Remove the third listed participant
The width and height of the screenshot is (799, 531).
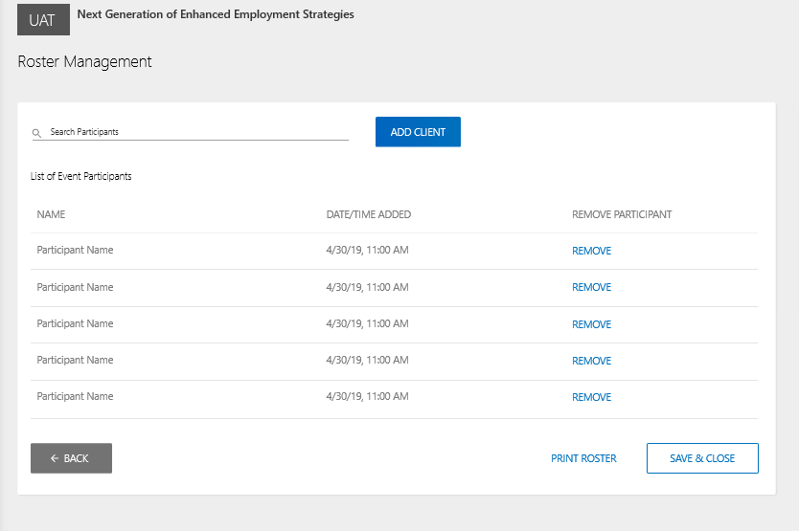(x=591, y=324)
